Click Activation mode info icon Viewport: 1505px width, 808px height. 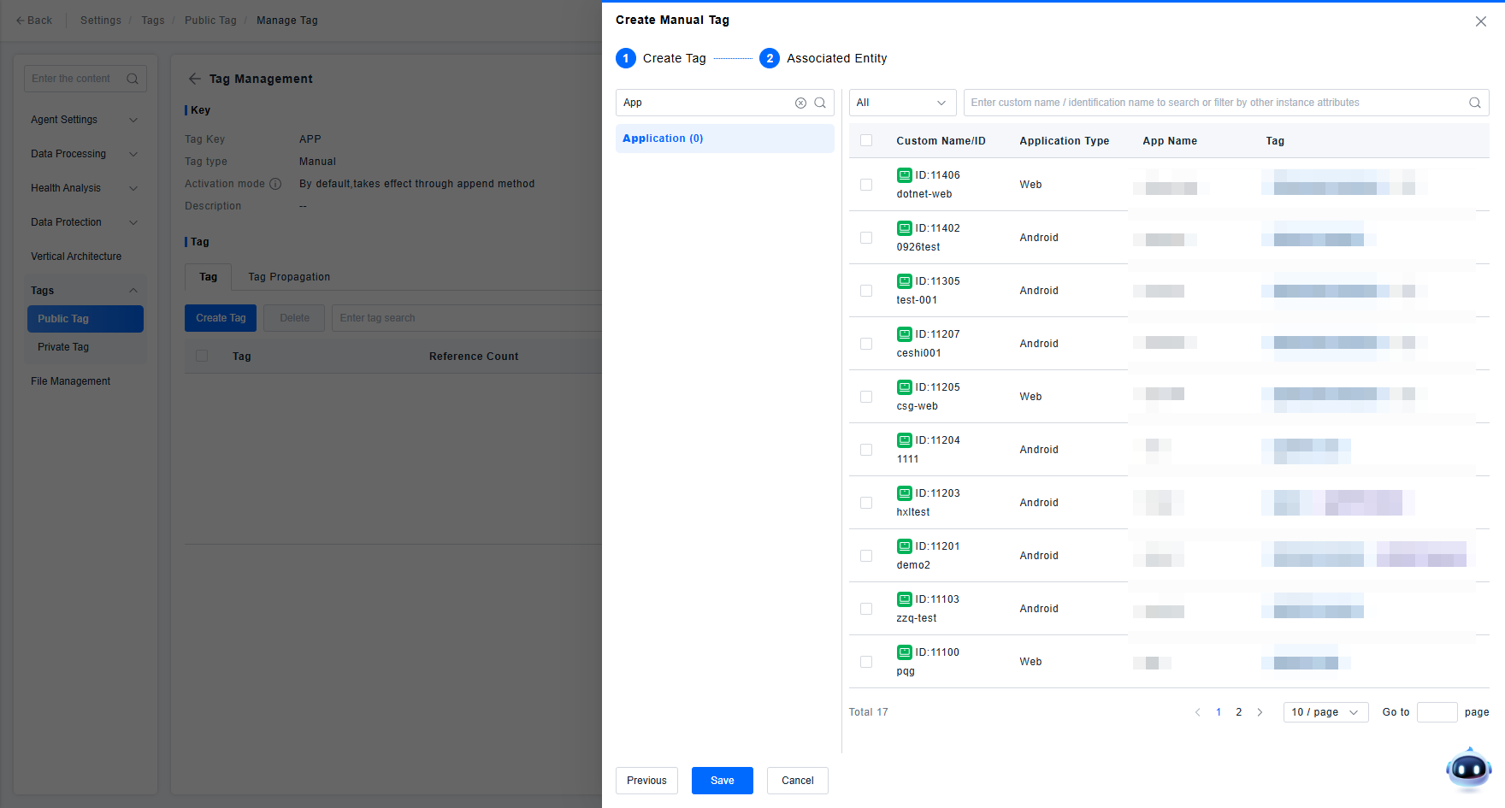[275, 184]
